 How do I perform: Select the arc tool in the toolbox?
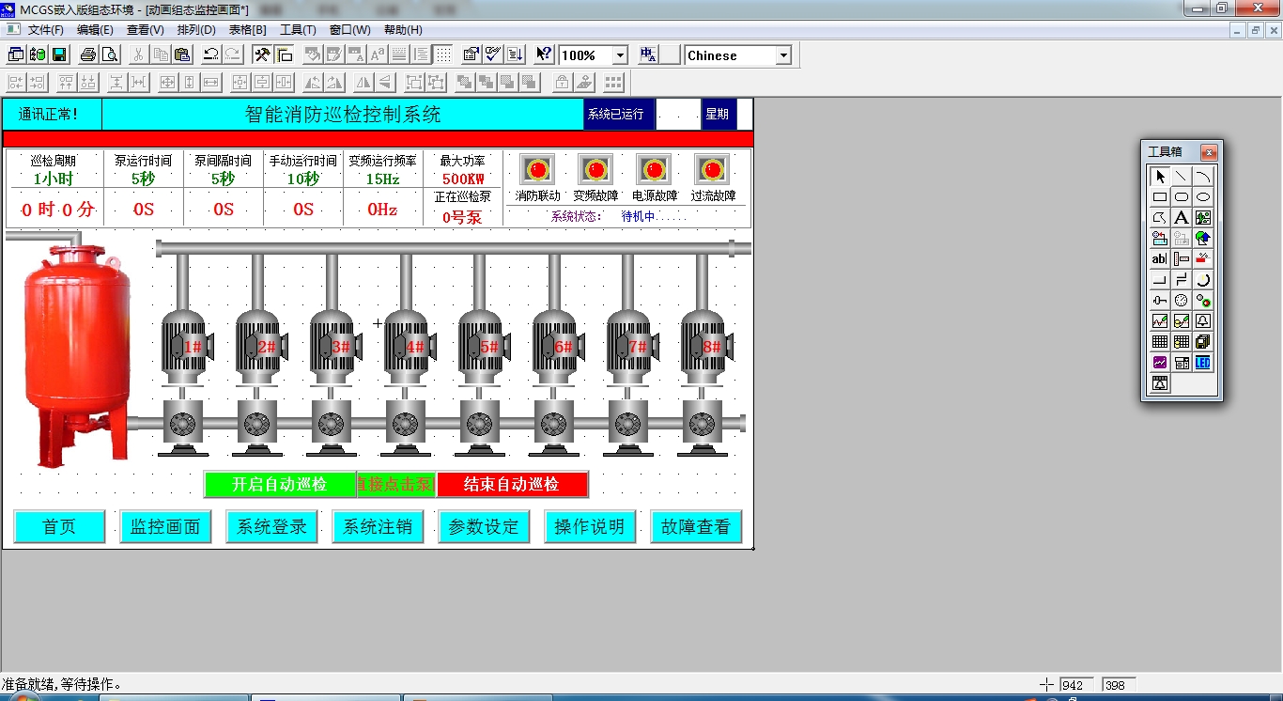coord(1203,177)
